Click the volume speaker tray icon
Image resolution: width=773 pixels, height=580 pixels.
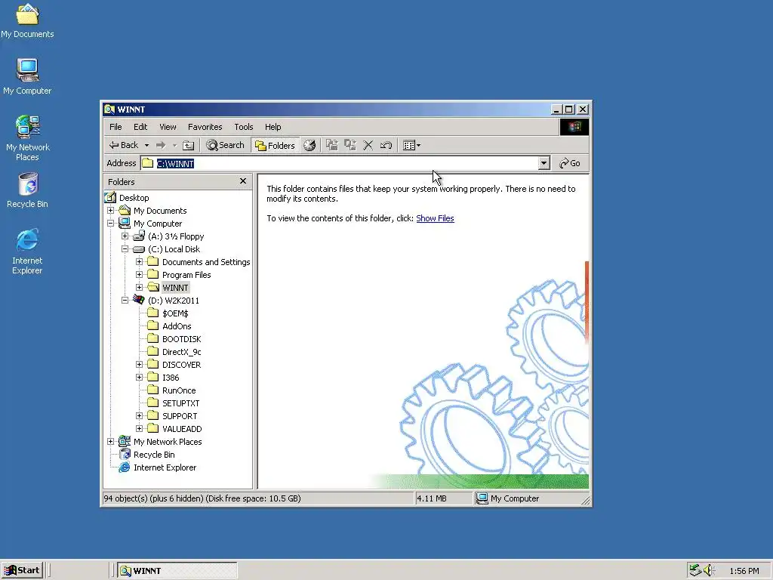[x=709, y=570]
